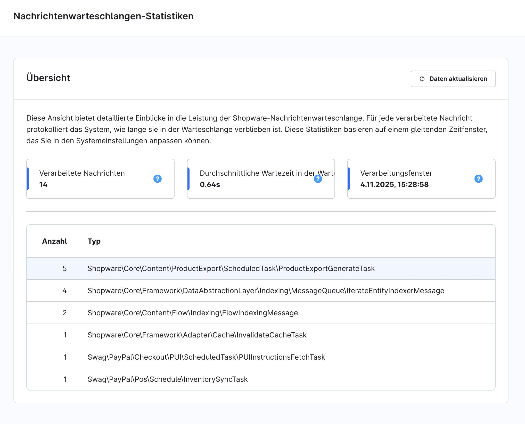This screenshot has height=424, width=525.
Task: Open help icon for Verarbeitete Nachrichten
Action: pyautogui.click(x=157, y=179)
